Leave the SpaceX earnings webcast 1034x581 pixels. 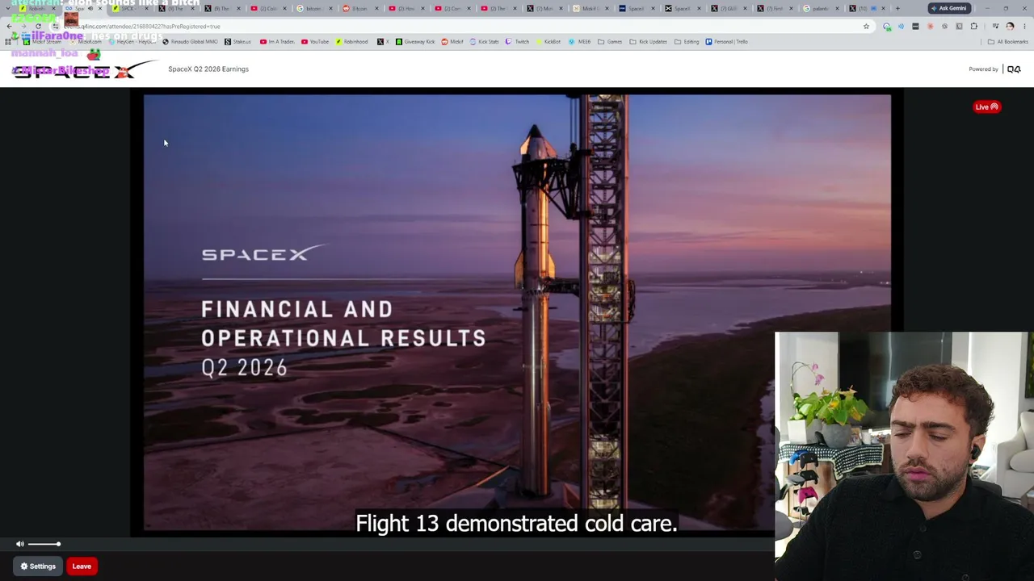tap(82, 566)
